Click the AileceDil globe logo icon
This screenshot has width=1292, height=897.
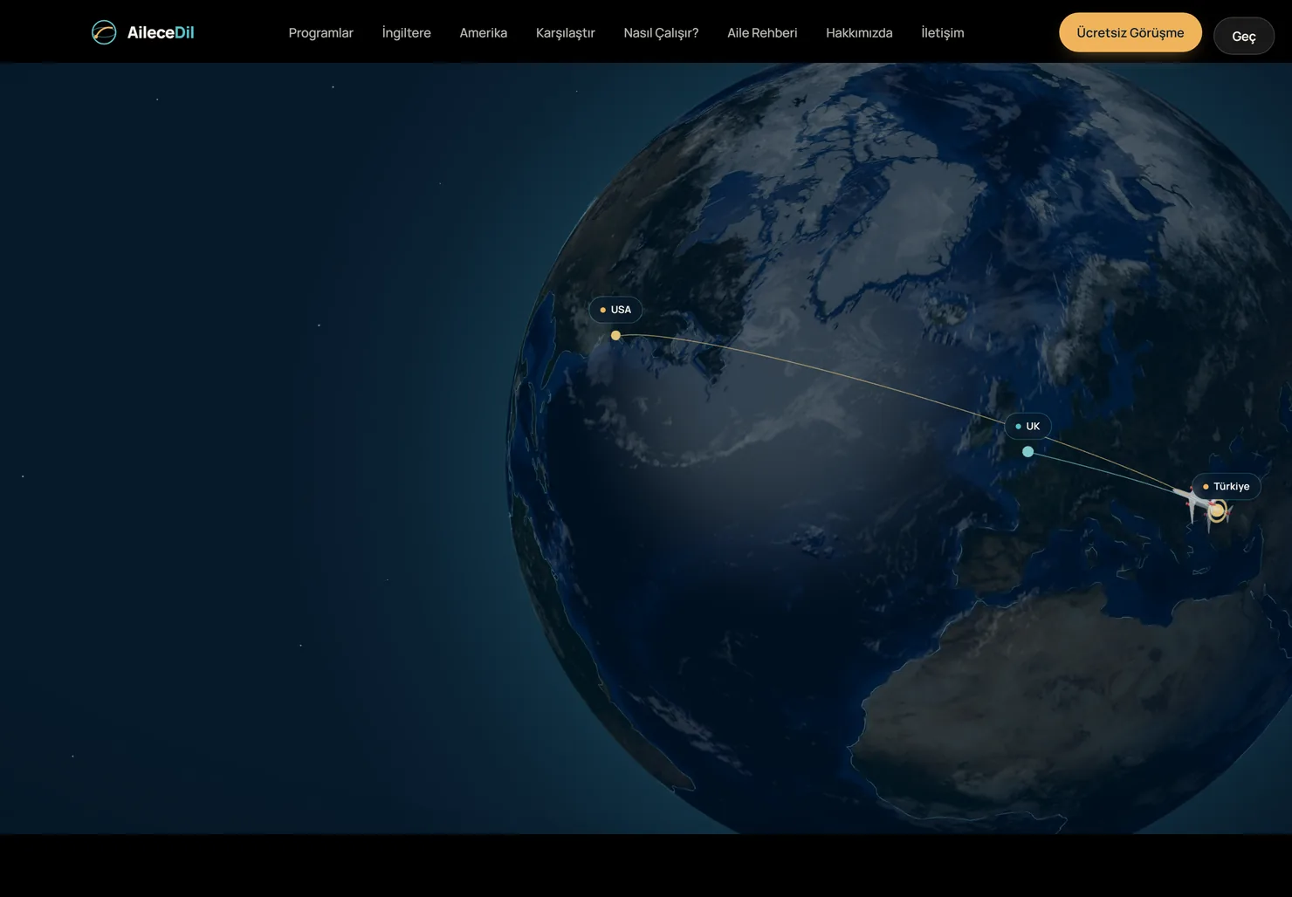[104, 32]
